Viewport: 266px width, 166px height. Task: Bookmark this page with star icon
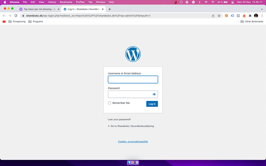point(219,16)
